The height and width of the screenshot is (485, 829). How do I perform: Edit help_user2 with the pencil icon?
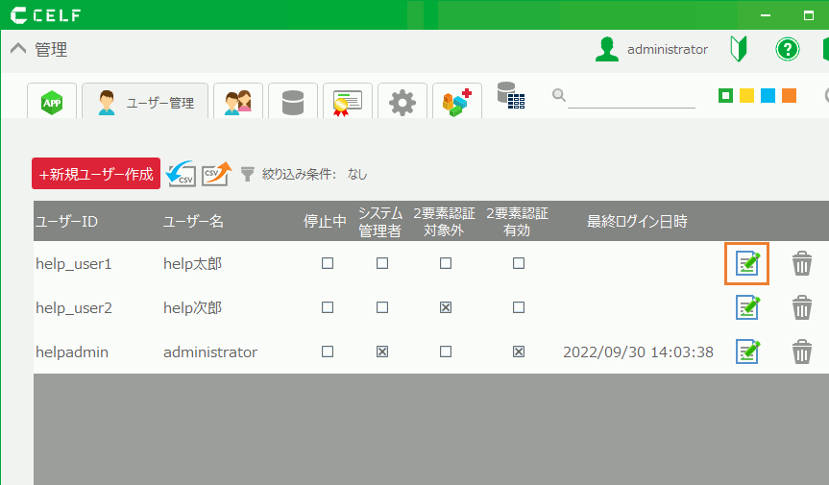point(747,307)
